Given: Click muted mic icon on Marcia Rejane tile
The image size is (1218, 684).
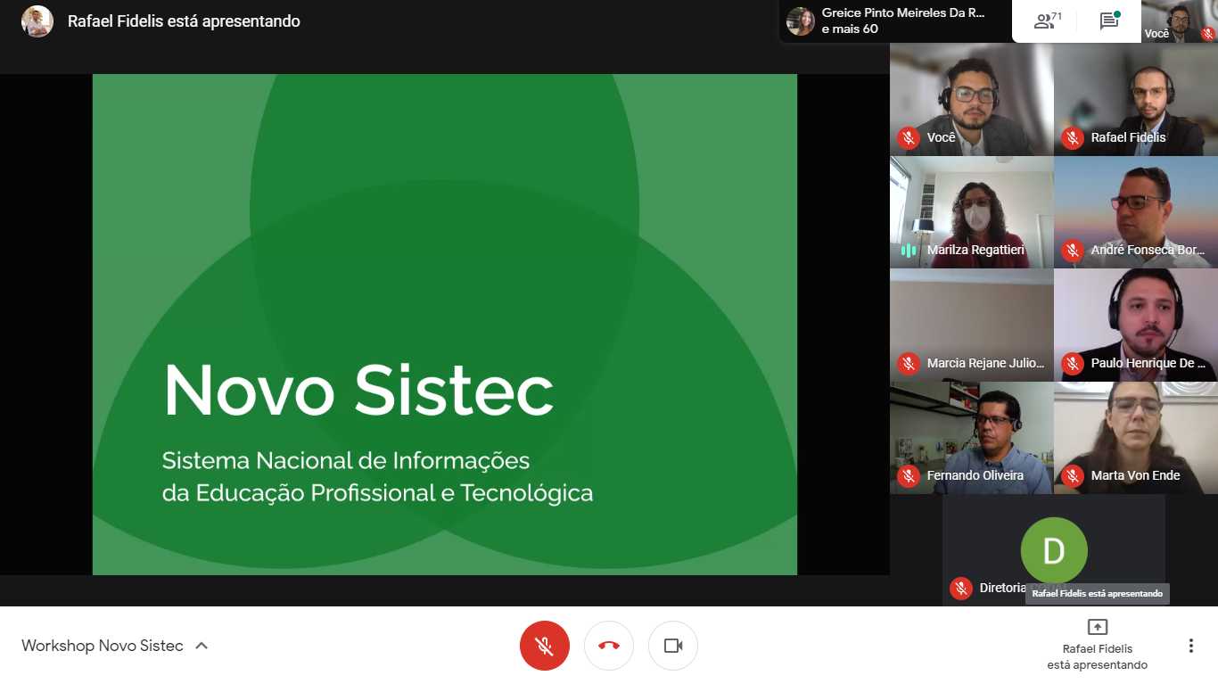Looking at the screenshot, I should pyautogui.click(x=909, y=363).
